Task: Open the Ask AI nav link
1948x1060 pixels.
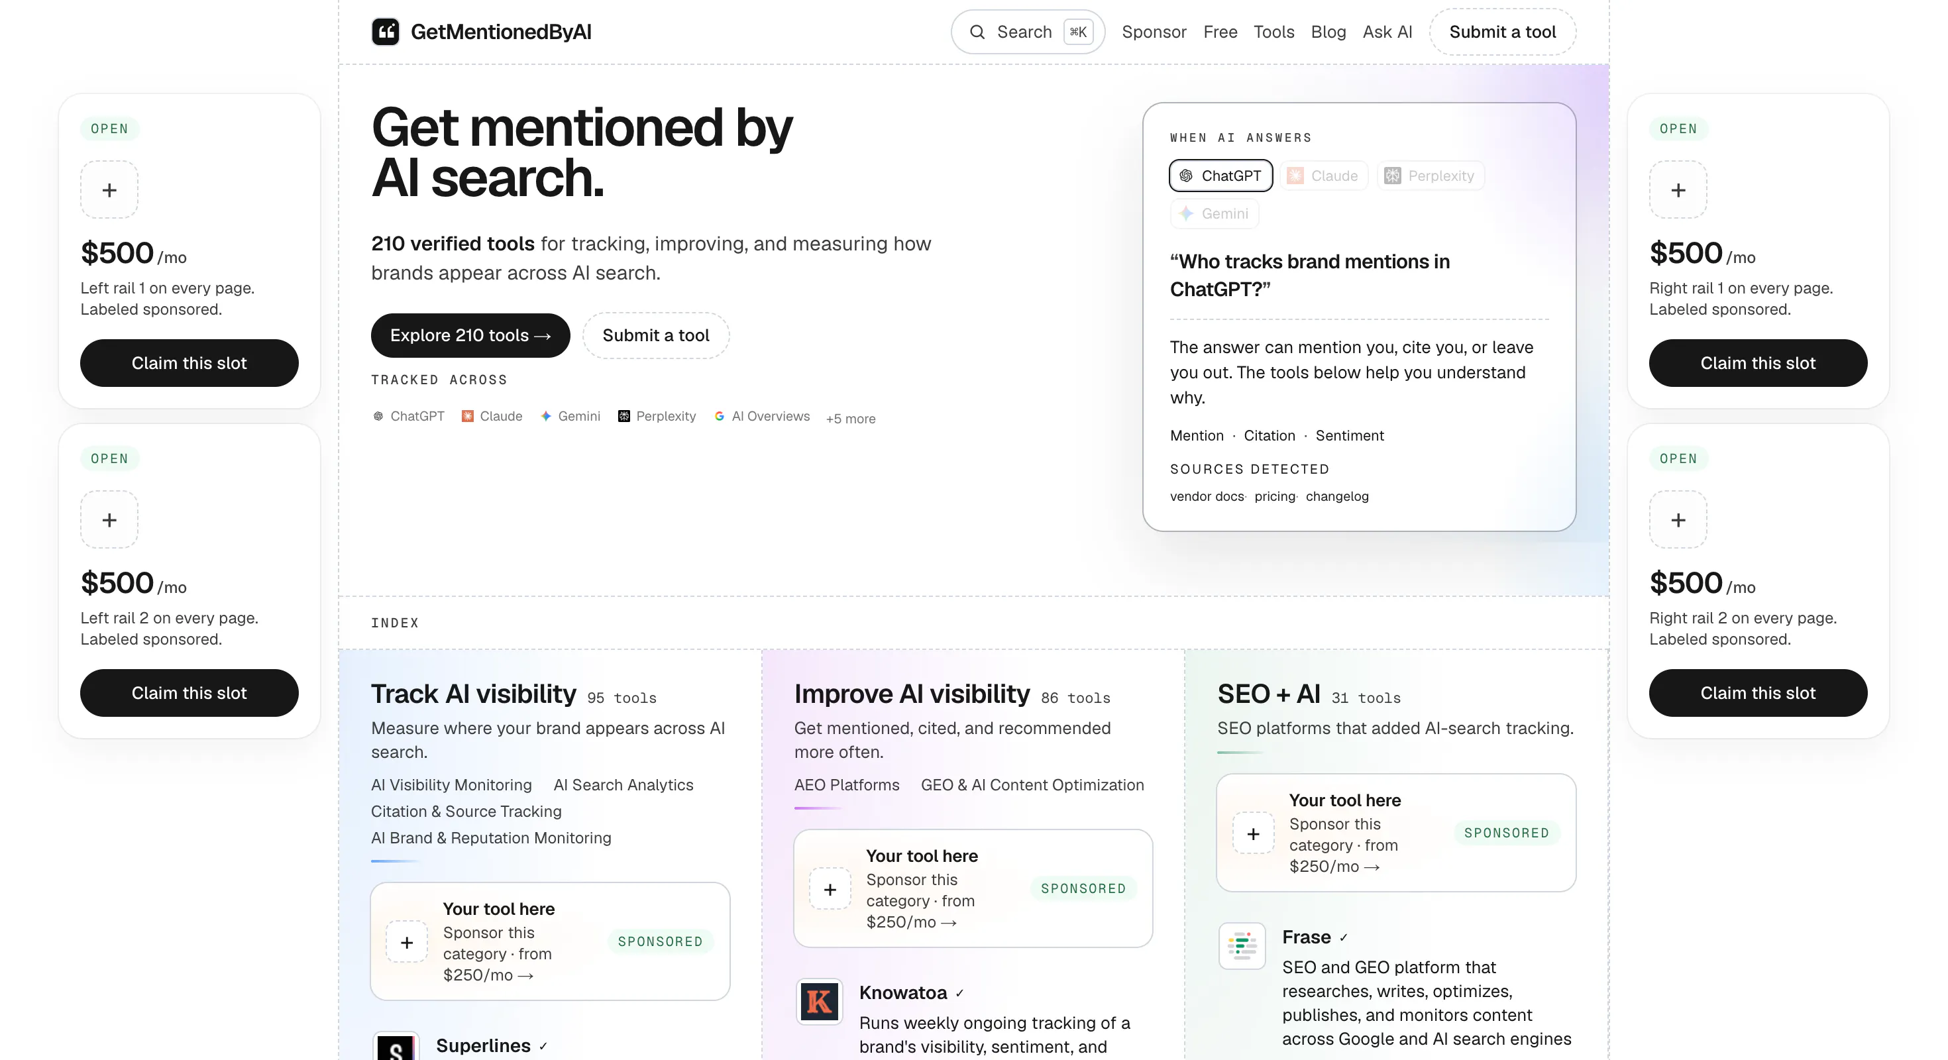Action: coord(1387,32)
